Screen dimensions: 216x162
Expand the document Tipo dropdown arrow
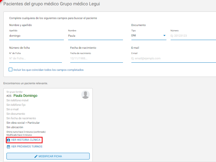click(164, 36)
